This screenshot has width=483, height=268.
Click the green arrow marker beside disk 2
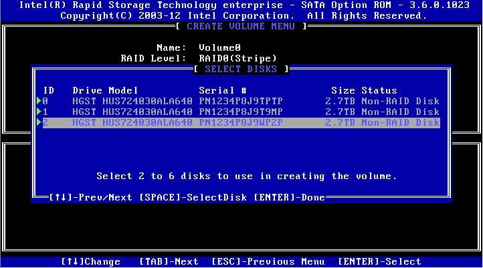click(x=39, y=122)
